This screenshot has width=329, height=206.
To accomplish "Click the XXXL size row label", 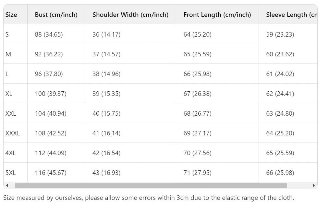I will point(13,133).
